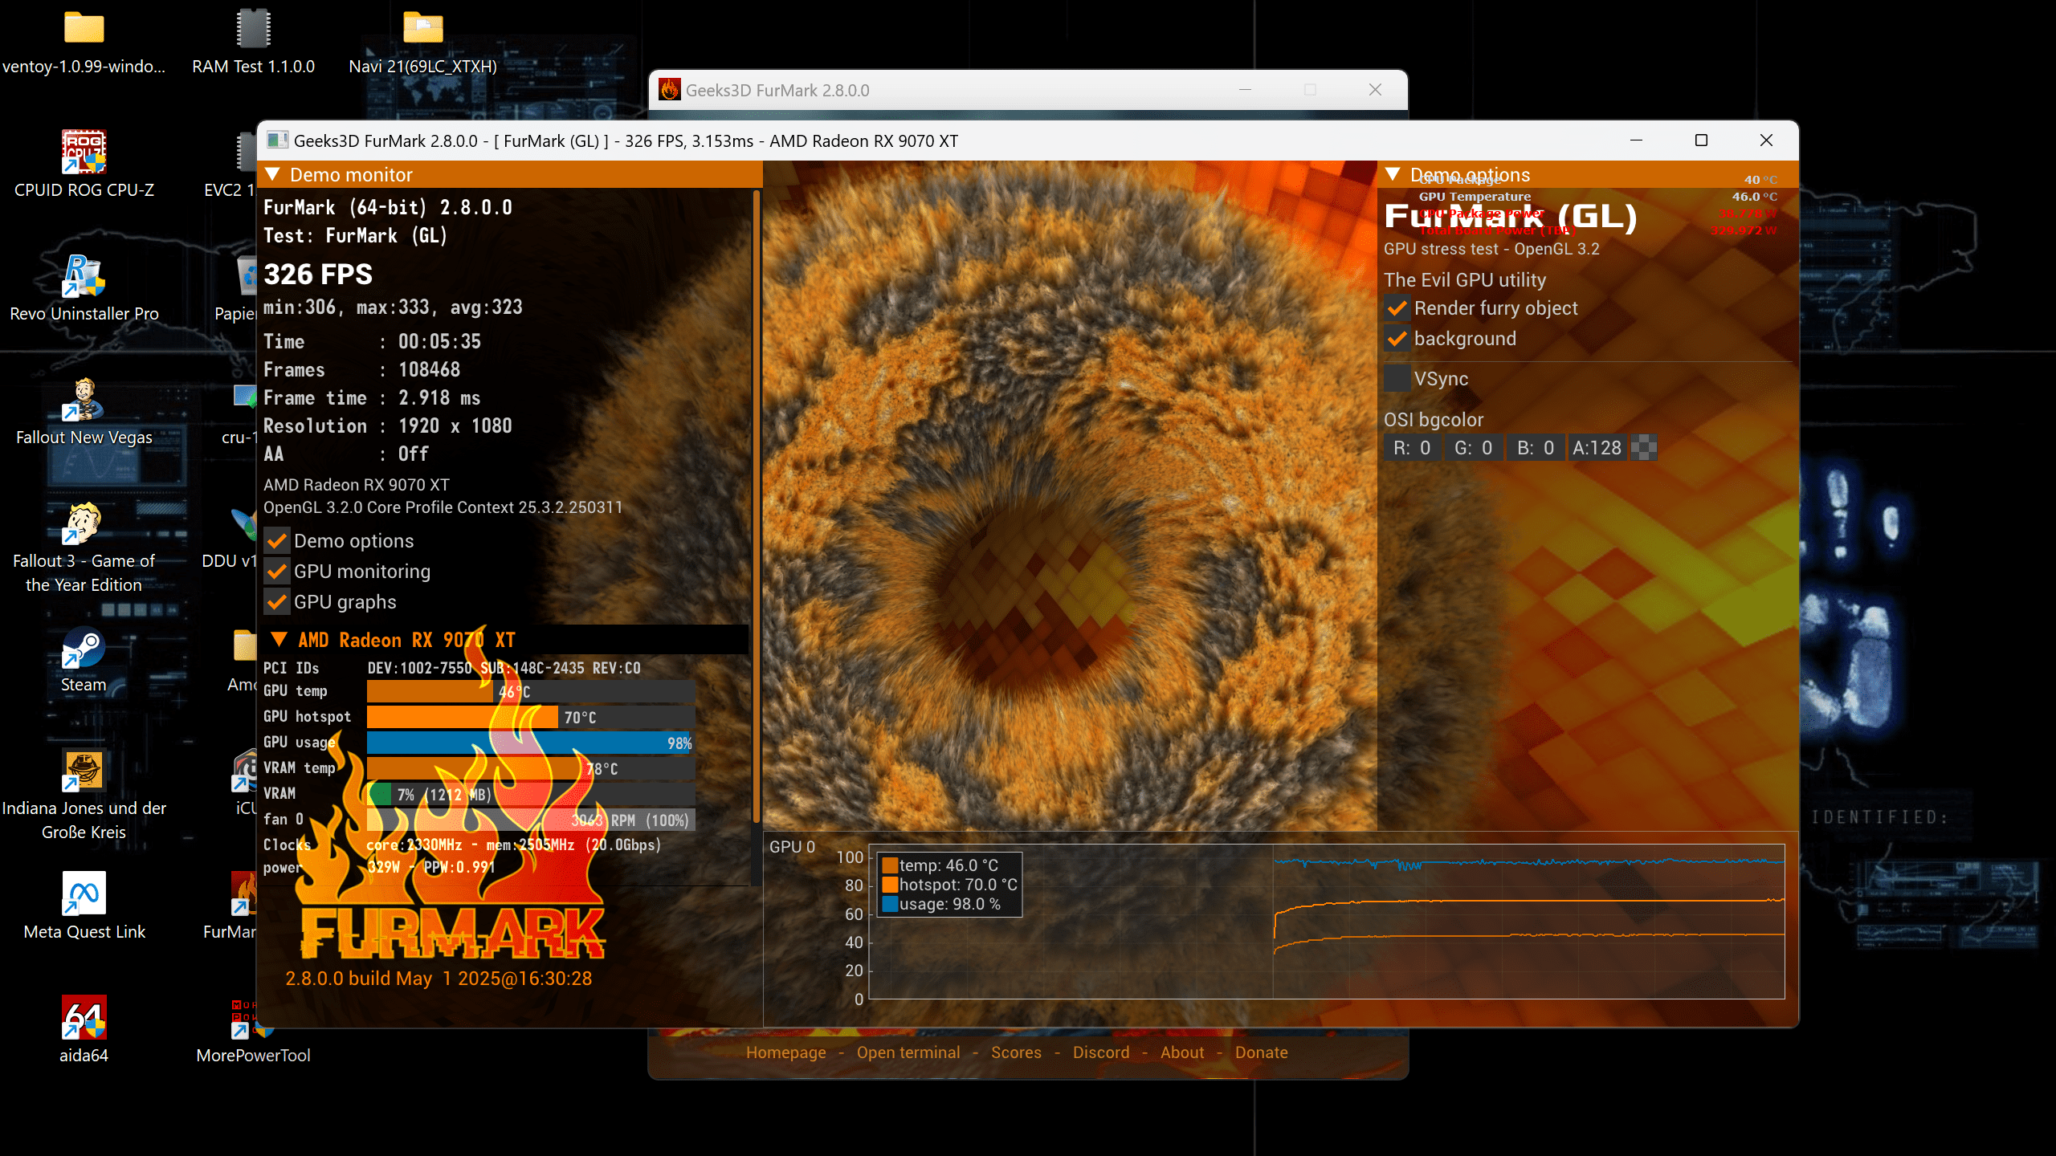Uncheck the GPU monitoring checkbox
This screenshot has width=2056, height=1156.
coord(277,572)
